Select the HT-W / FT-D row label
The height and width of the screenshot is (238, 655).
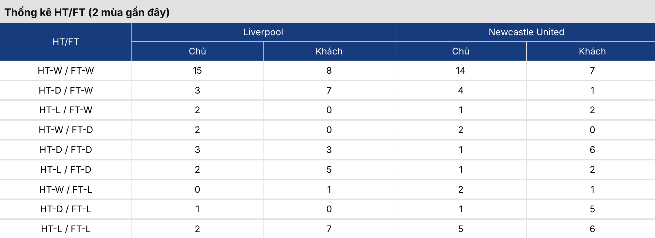coord(66,130)
